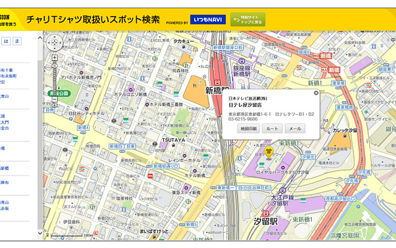Click the 日比谷シティホテル map label
396x248 pixels.
[87, 113]
